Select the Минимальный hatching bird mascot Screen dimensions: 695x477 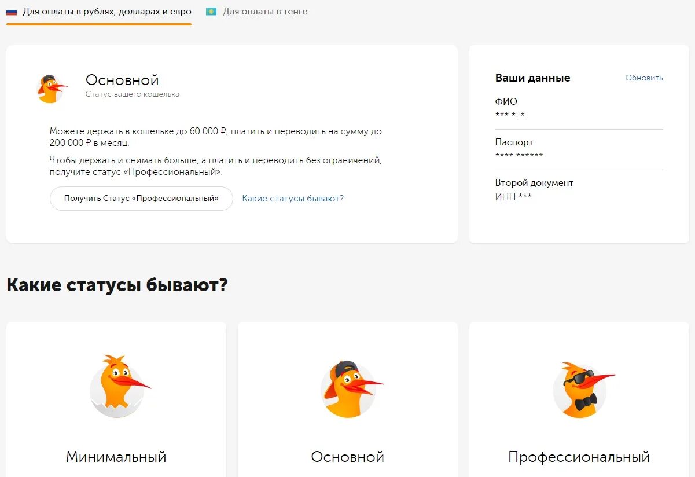tap(119, 386)
